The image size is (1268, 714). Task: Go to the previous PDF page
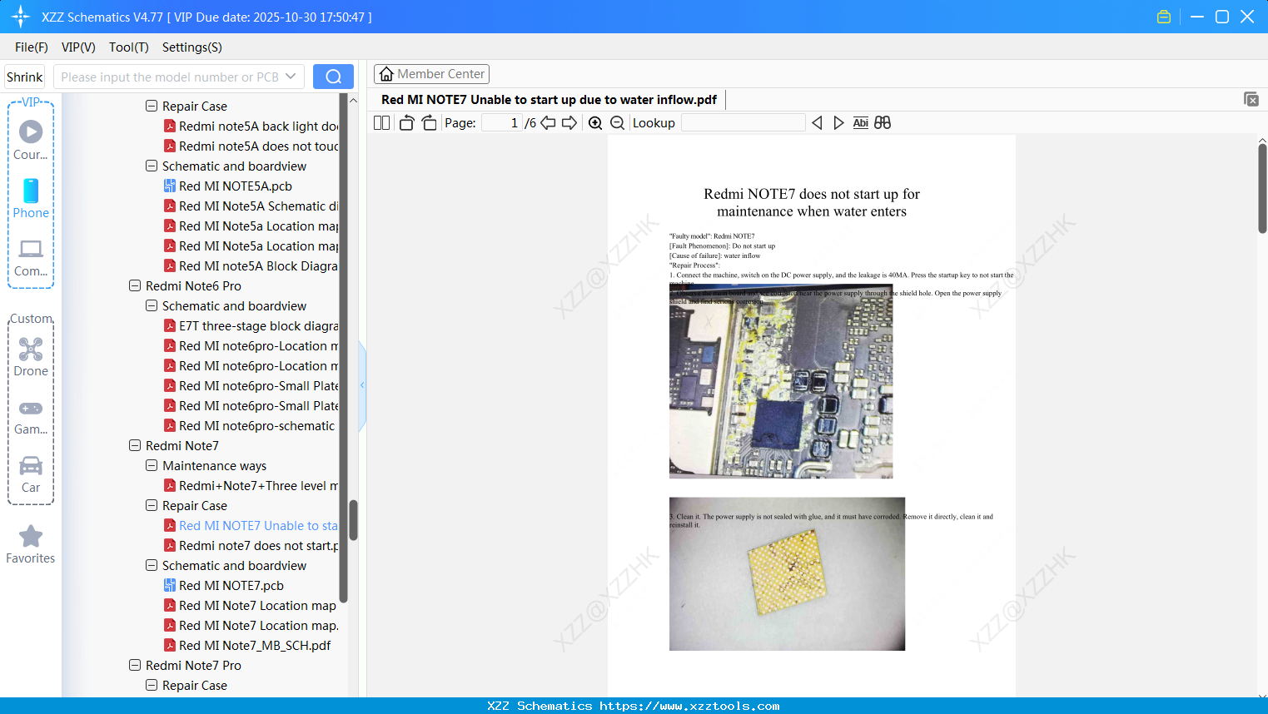tap(548, 123)
